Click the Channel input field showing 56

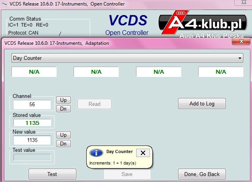coord(32,105)
